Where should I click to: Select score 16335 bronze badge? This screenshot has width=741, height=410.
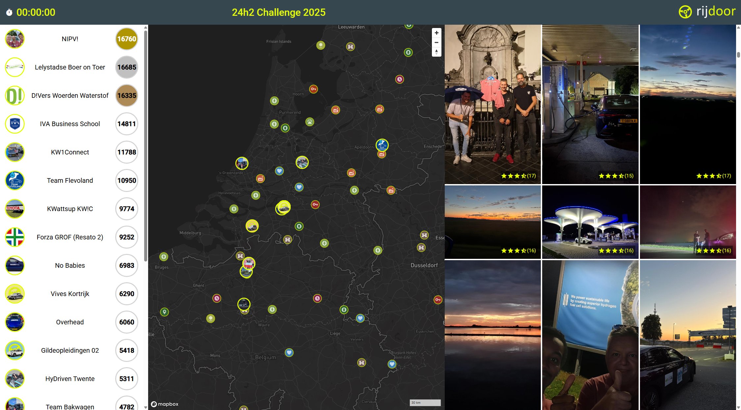pyautogui.click(x=127, y=96)
